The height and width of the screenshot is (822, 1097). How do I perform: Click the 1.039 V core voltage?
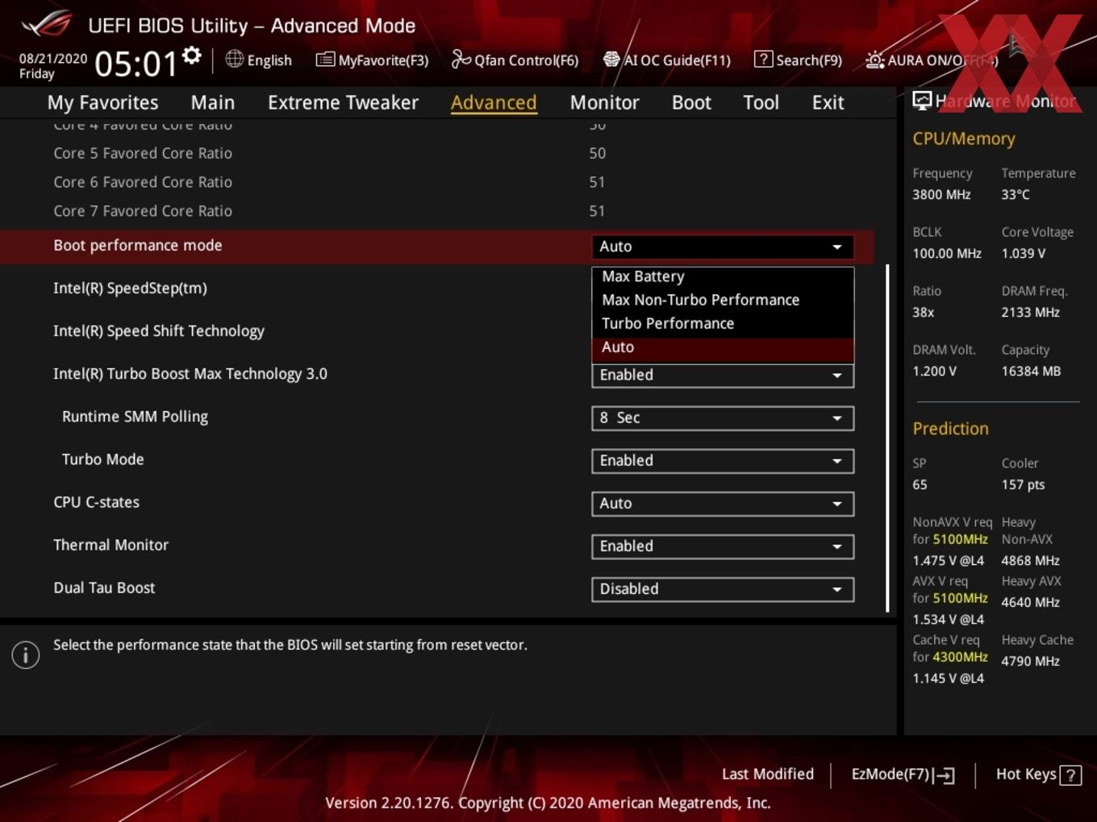tap(1023, 253)
